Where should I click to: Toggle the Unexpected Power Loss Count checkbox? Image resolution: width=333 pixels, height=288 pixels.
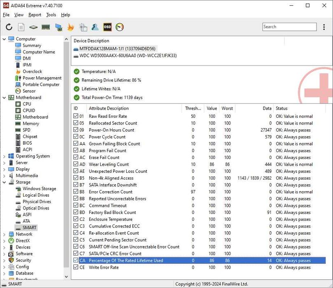[x=75, y=171]
